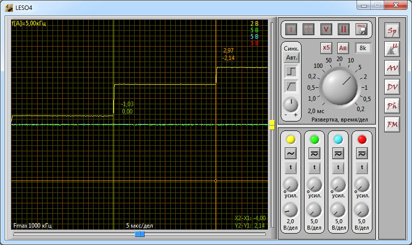Switch cyan channel coupling button
This screenshot has height=245, width=412.
click(338, 153)
